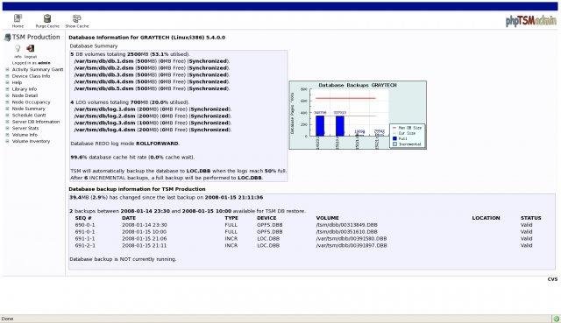Click the /var/tsm/db/db.3.dsm volume entry

103,75
